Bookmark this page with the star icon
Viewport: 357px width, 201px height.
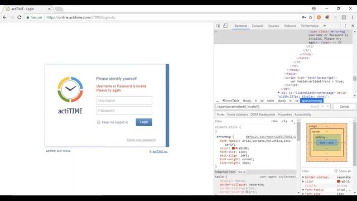(x=310, y=17)
